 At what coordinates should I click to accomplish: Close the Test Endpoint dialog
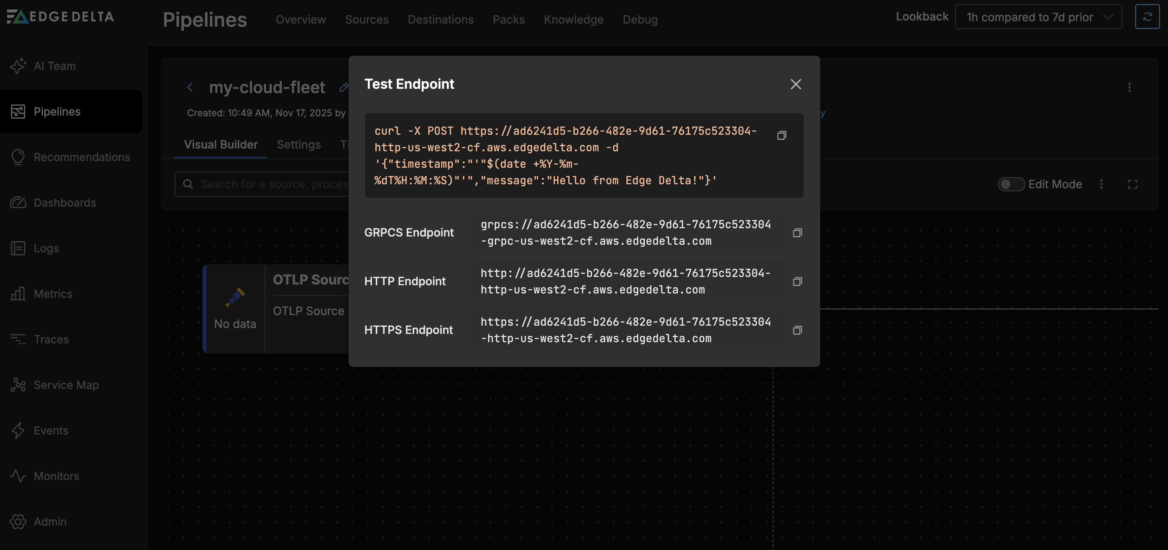(795, 84)
